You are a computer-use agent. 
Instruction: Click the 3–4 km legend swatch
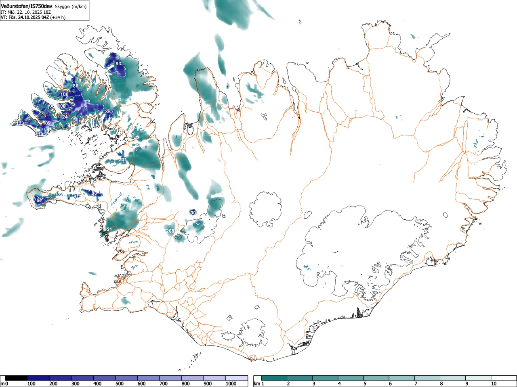(325, 378)
